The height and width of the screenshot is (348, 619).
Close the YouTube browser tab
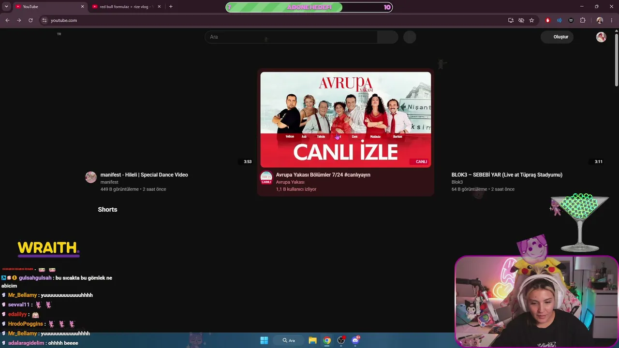pyautogui.click(x=82, y=7)
